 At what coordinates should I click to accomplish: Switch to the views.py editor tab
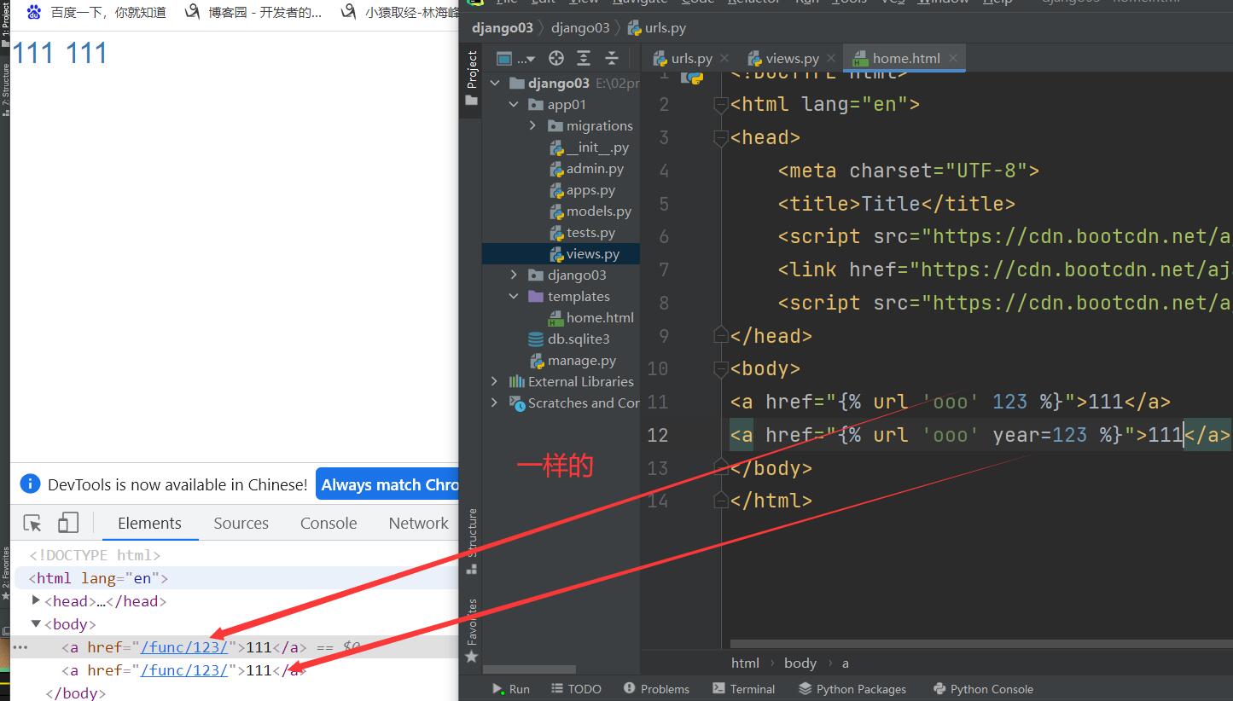click(783, 58)
